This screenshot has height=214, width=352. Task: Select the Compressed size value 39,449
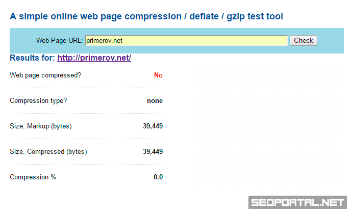pyautogui.click(x=153, y=152)
